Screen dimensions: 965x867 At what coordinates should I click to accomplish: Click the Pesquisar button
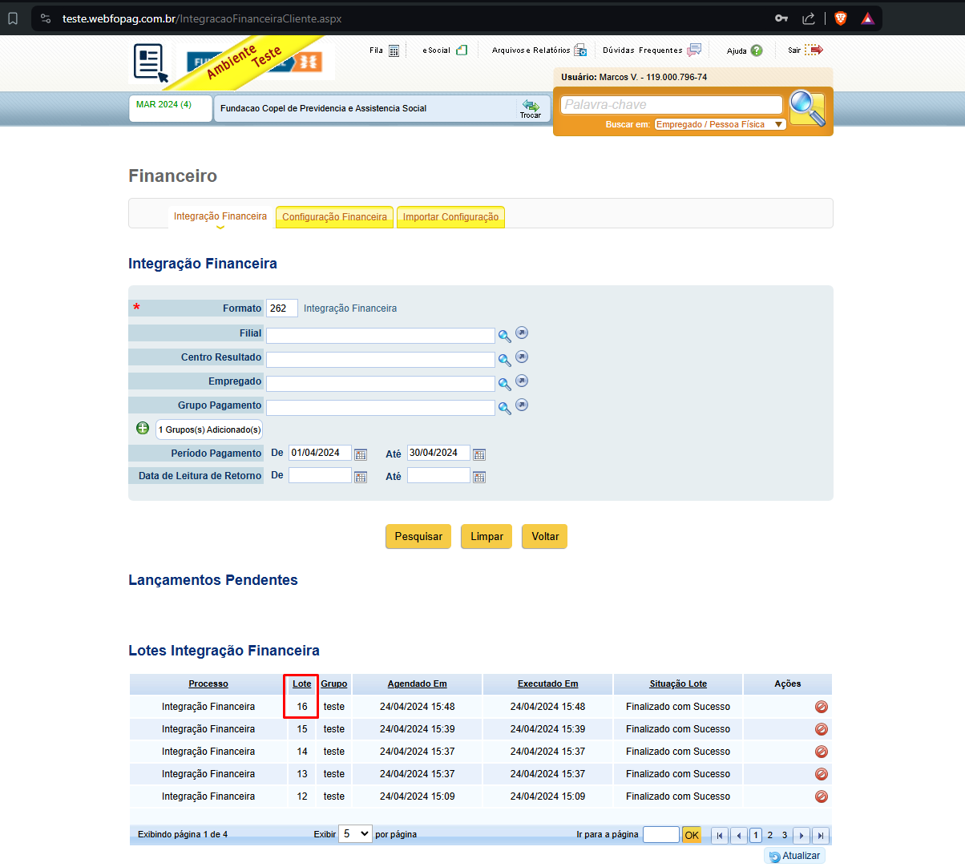418,537
